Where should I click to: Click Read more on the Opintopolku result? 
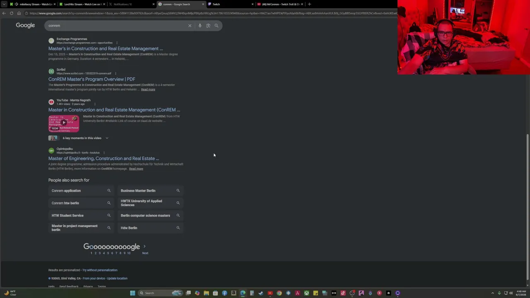click(136, 169)
